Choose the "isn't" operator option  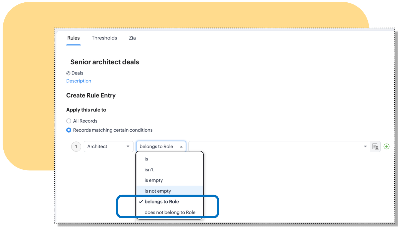(x=149, y=170)
